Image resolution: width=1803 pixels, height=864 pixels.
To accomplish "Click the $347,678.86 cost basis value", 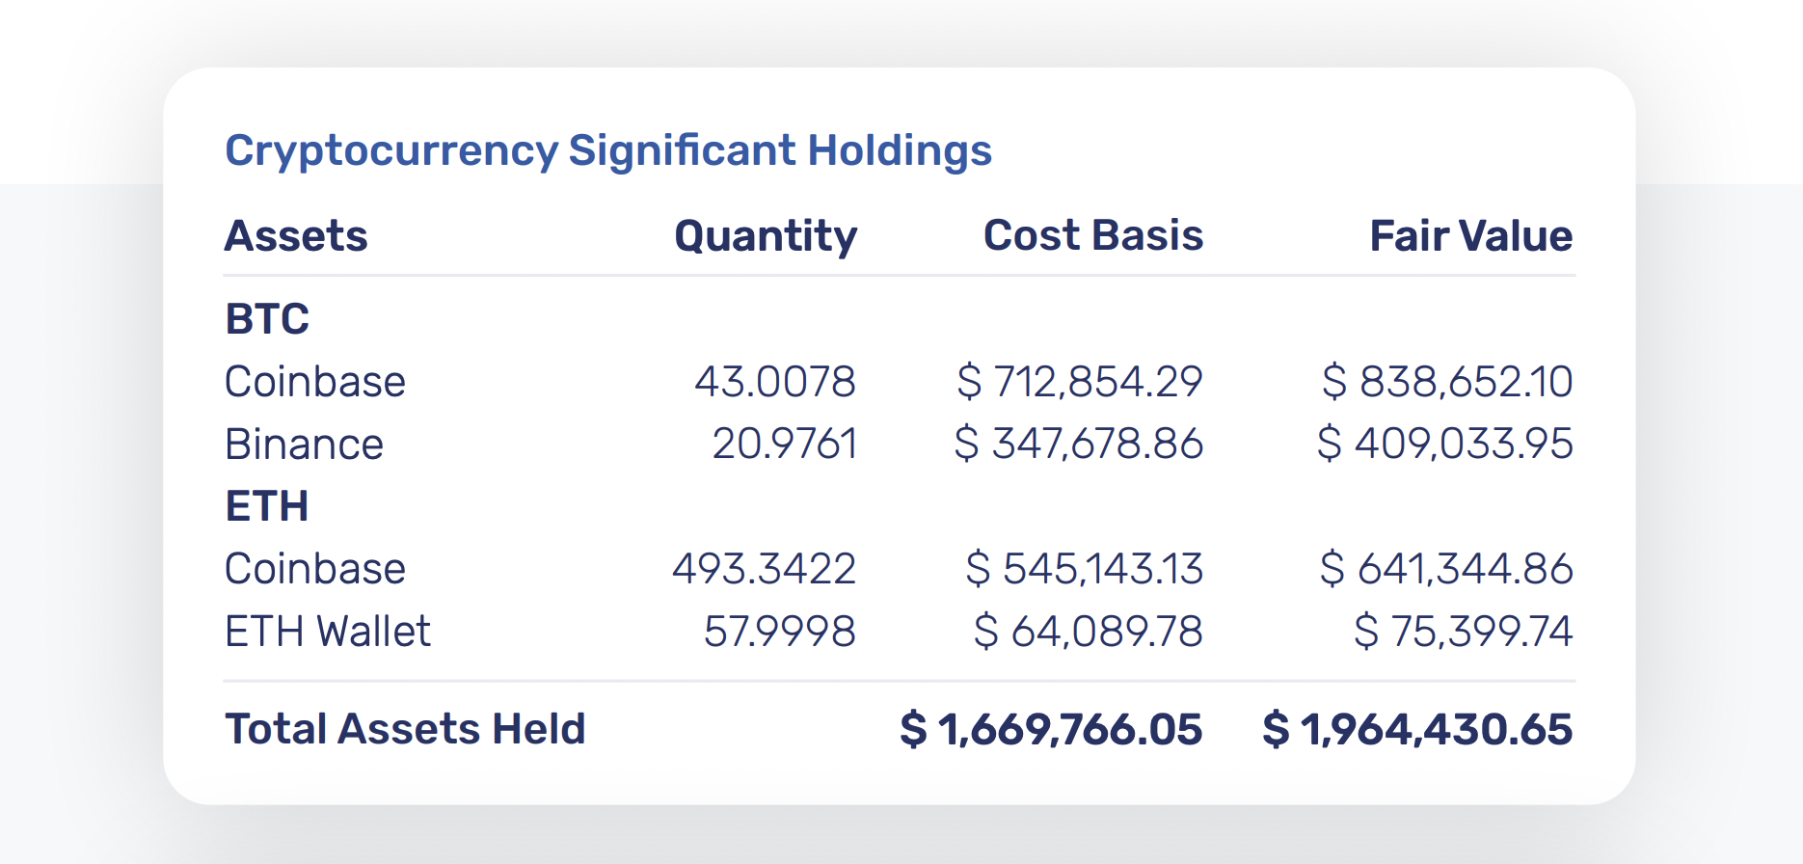I will [1079, 445].
